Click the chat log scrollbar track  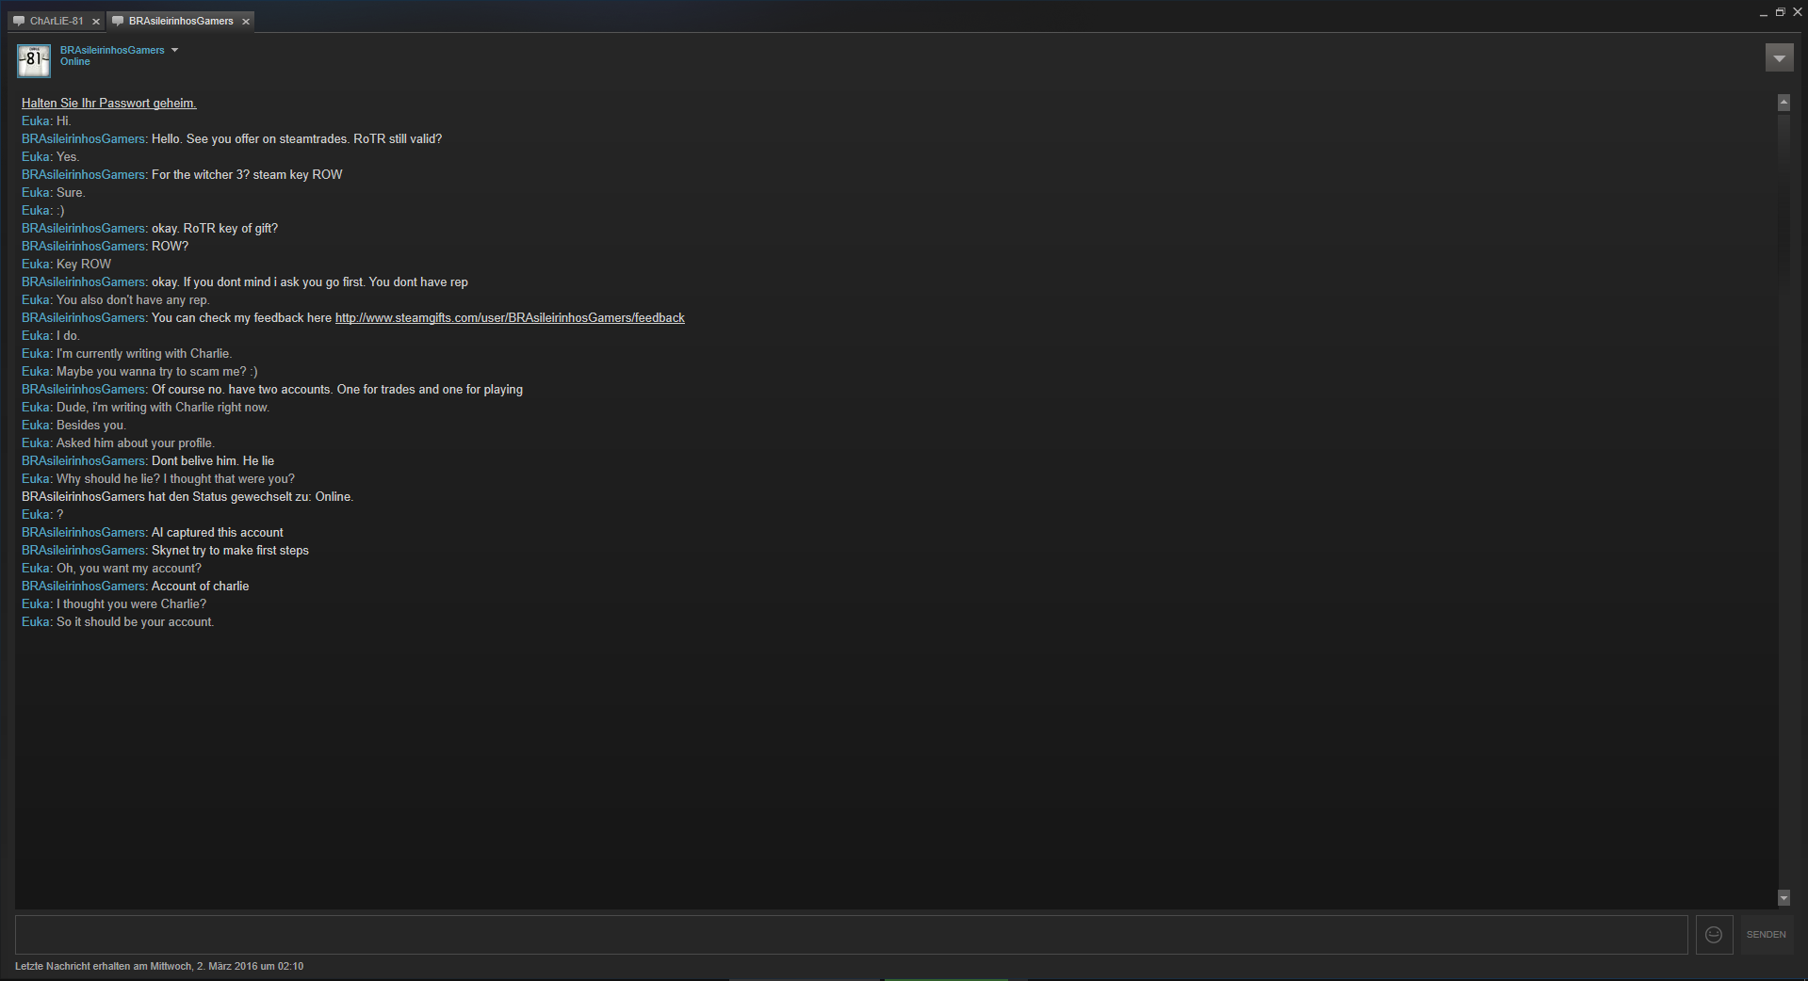[1784, 500]
